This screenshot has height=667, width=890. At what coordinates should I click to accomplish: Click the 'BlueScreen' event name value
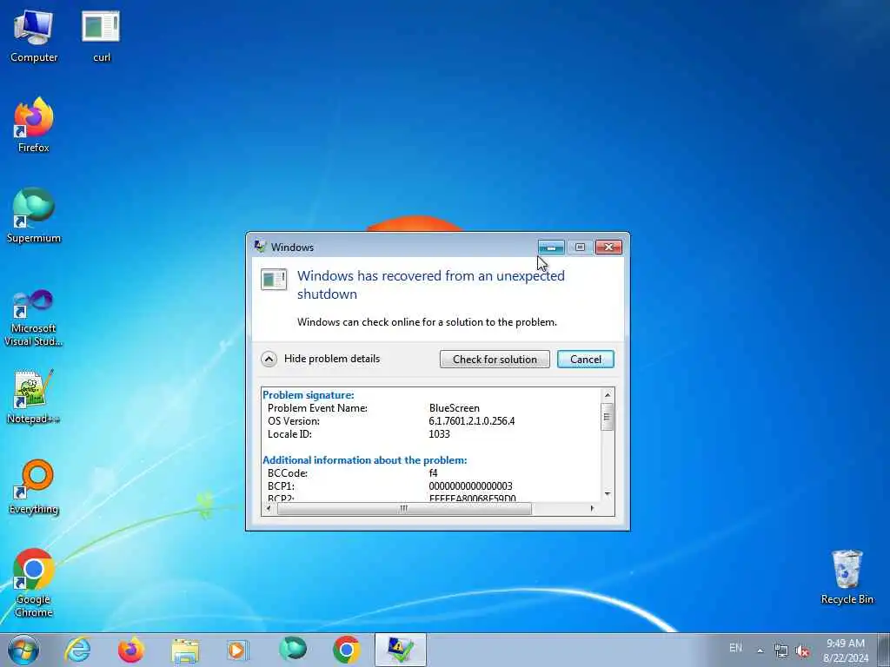click(x=454, y=408)
